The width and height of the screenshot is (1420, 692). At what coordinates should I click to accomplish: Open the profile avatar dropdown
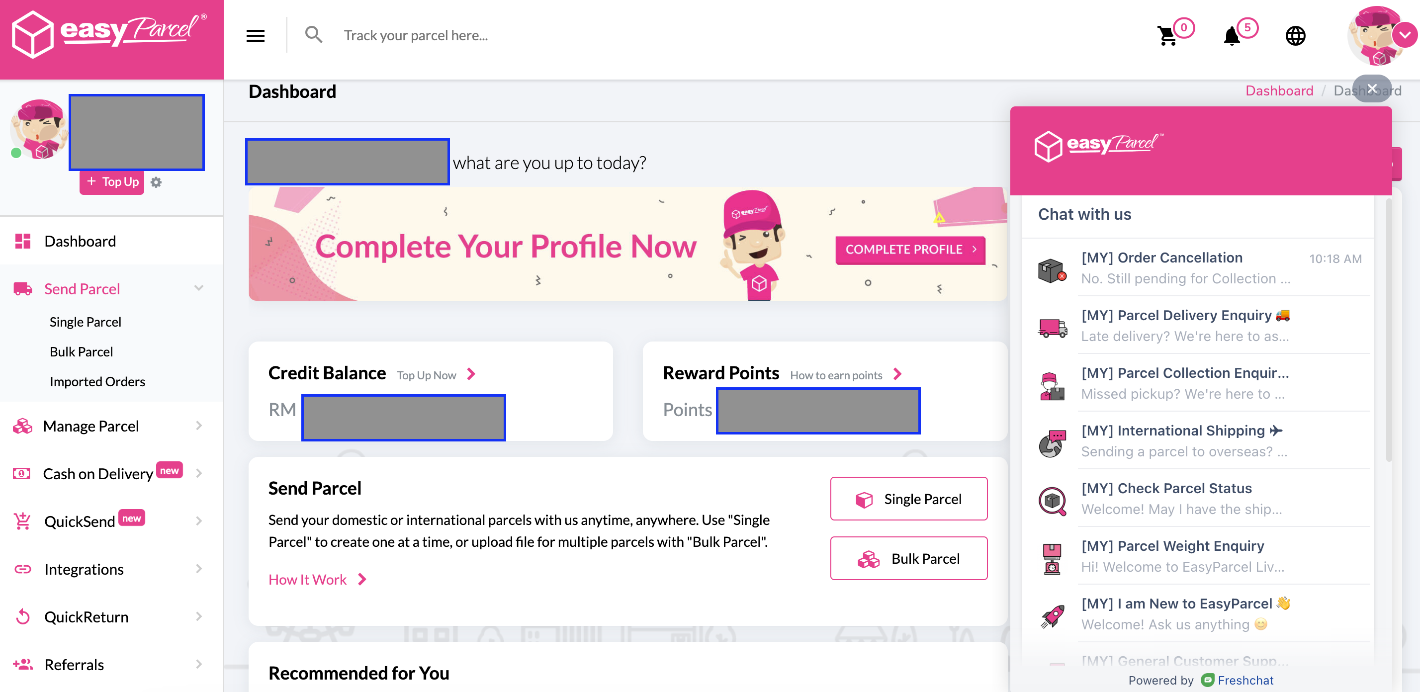[x=1404, y=35]
